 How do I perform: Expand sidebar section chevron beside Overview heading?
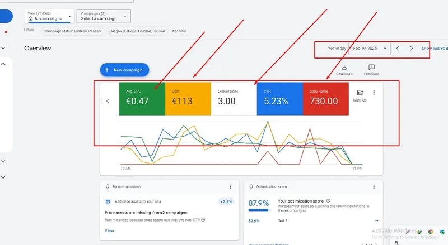[3, 48]
